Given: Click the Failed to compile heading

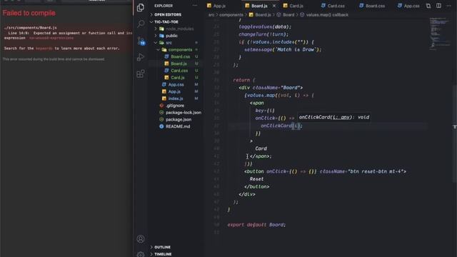Looking at the screenshot, I should 29,13.
